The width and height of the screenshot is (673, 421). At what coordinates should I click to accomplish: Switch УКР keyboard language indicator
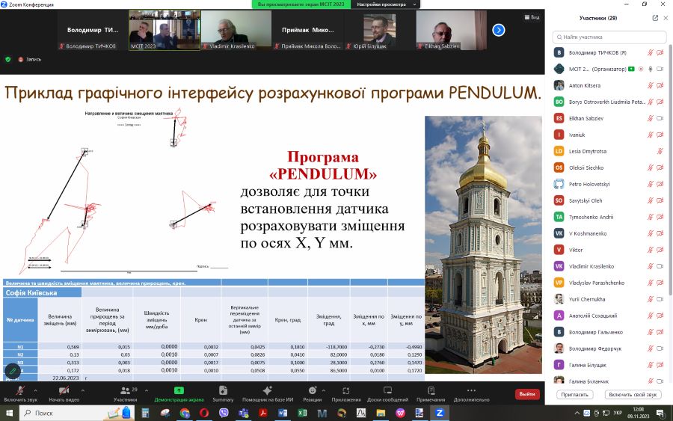click(x=618, y=413)
